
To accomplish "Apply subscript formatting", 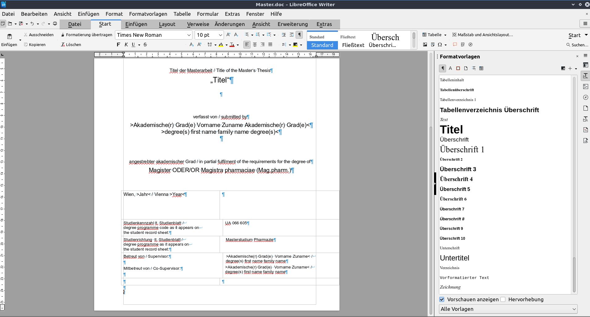I will pyautogui.click(x=192, y=45).
